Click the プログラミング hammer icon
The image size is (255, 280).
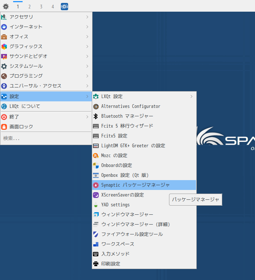point(4,76)
